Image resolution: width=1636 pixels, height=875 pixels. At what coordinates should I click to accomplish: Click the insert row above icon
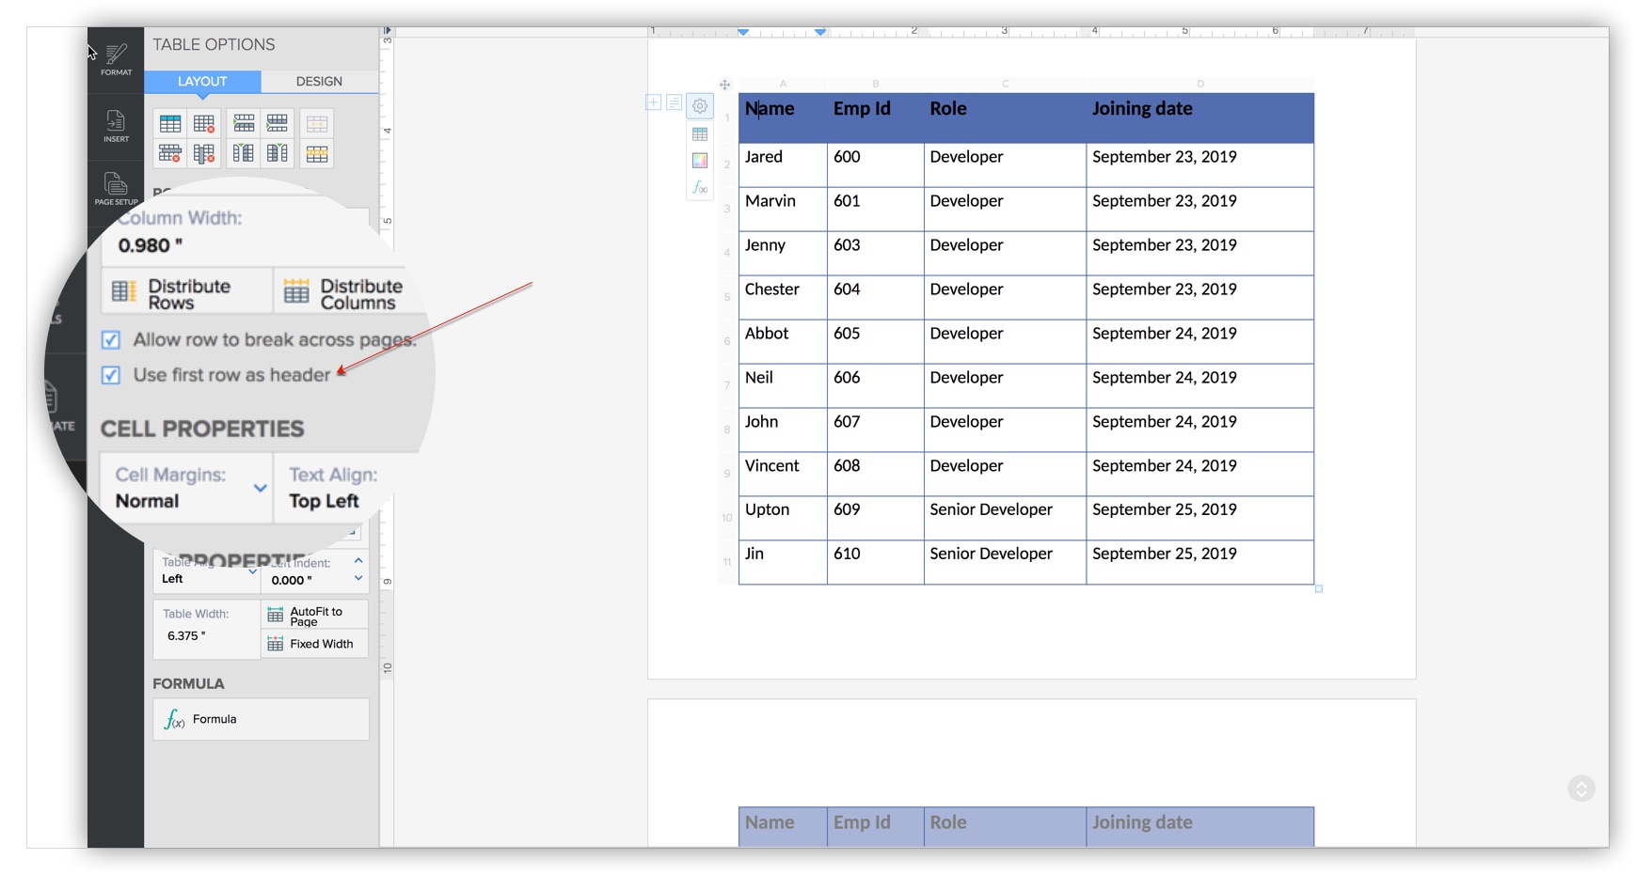pyautogui.click(x=244, y=123)
